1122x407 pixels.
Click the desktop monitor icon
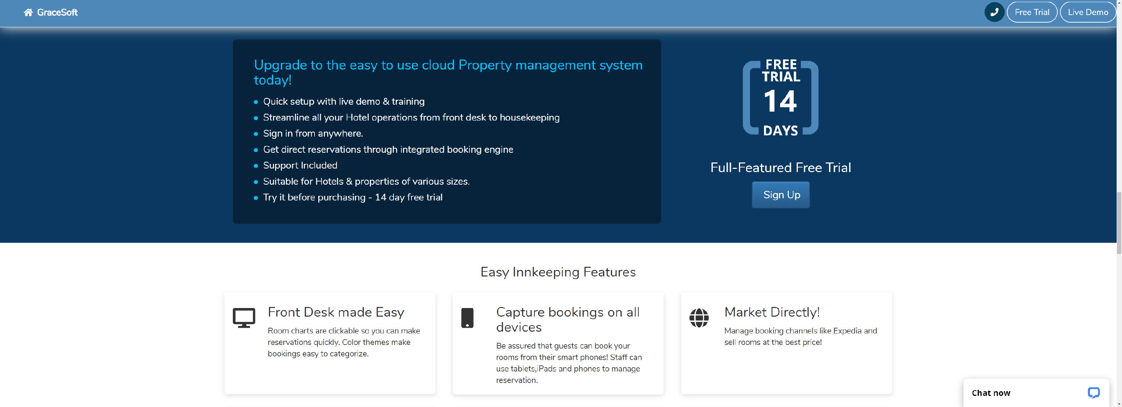[244, 318]
